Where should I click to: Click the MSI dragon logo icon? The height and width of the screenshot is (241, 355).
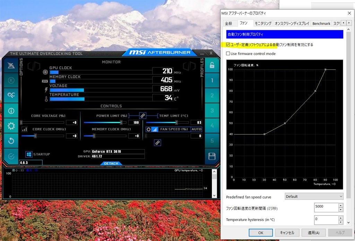[x=11, y=65]
